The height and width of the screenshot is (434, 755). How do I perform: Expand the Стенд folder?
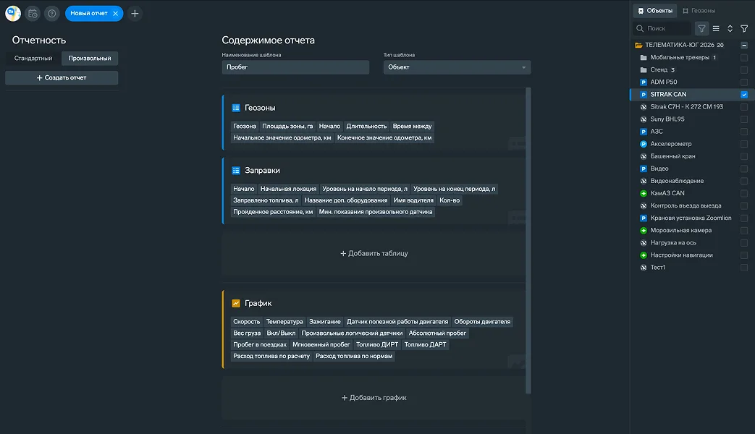[644, 69]
